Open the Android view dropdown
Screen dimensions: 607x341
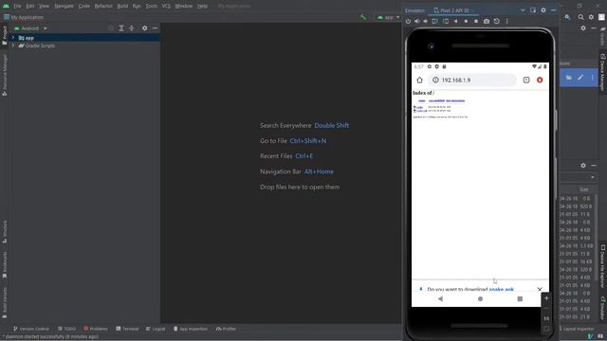pyautogui.click(x=30, y=28)
